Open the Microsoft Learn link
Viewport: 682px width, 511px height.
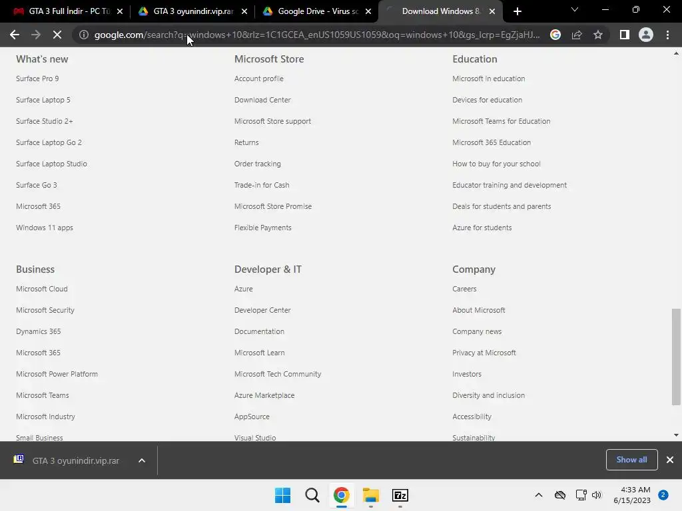point(259,353)
